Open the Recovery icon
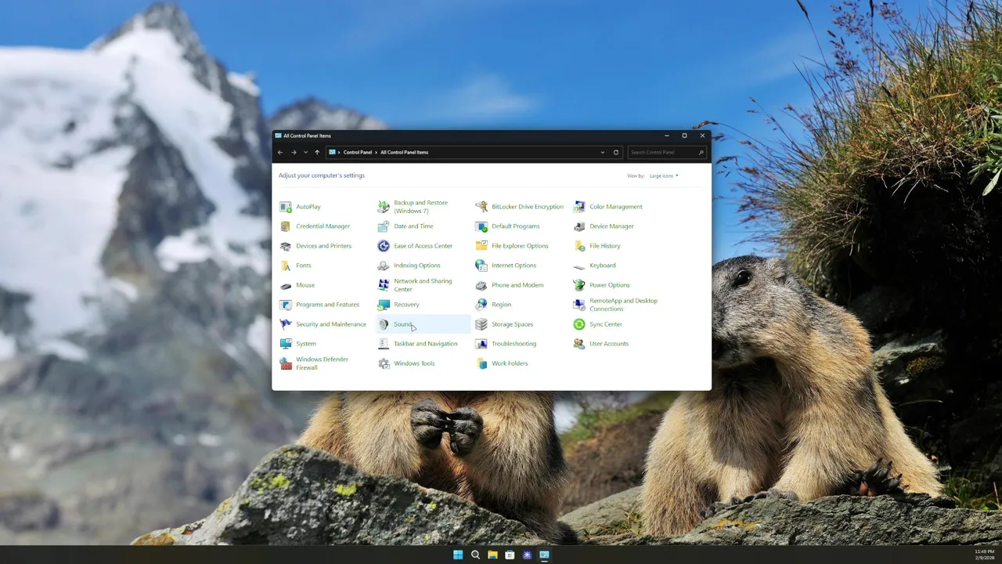This screenshot has width=1002, height=564. [384, 305]
